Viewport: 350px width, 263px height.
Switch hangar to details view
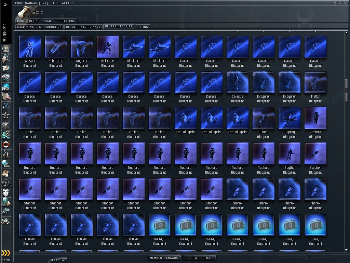[x=38, y=12]
